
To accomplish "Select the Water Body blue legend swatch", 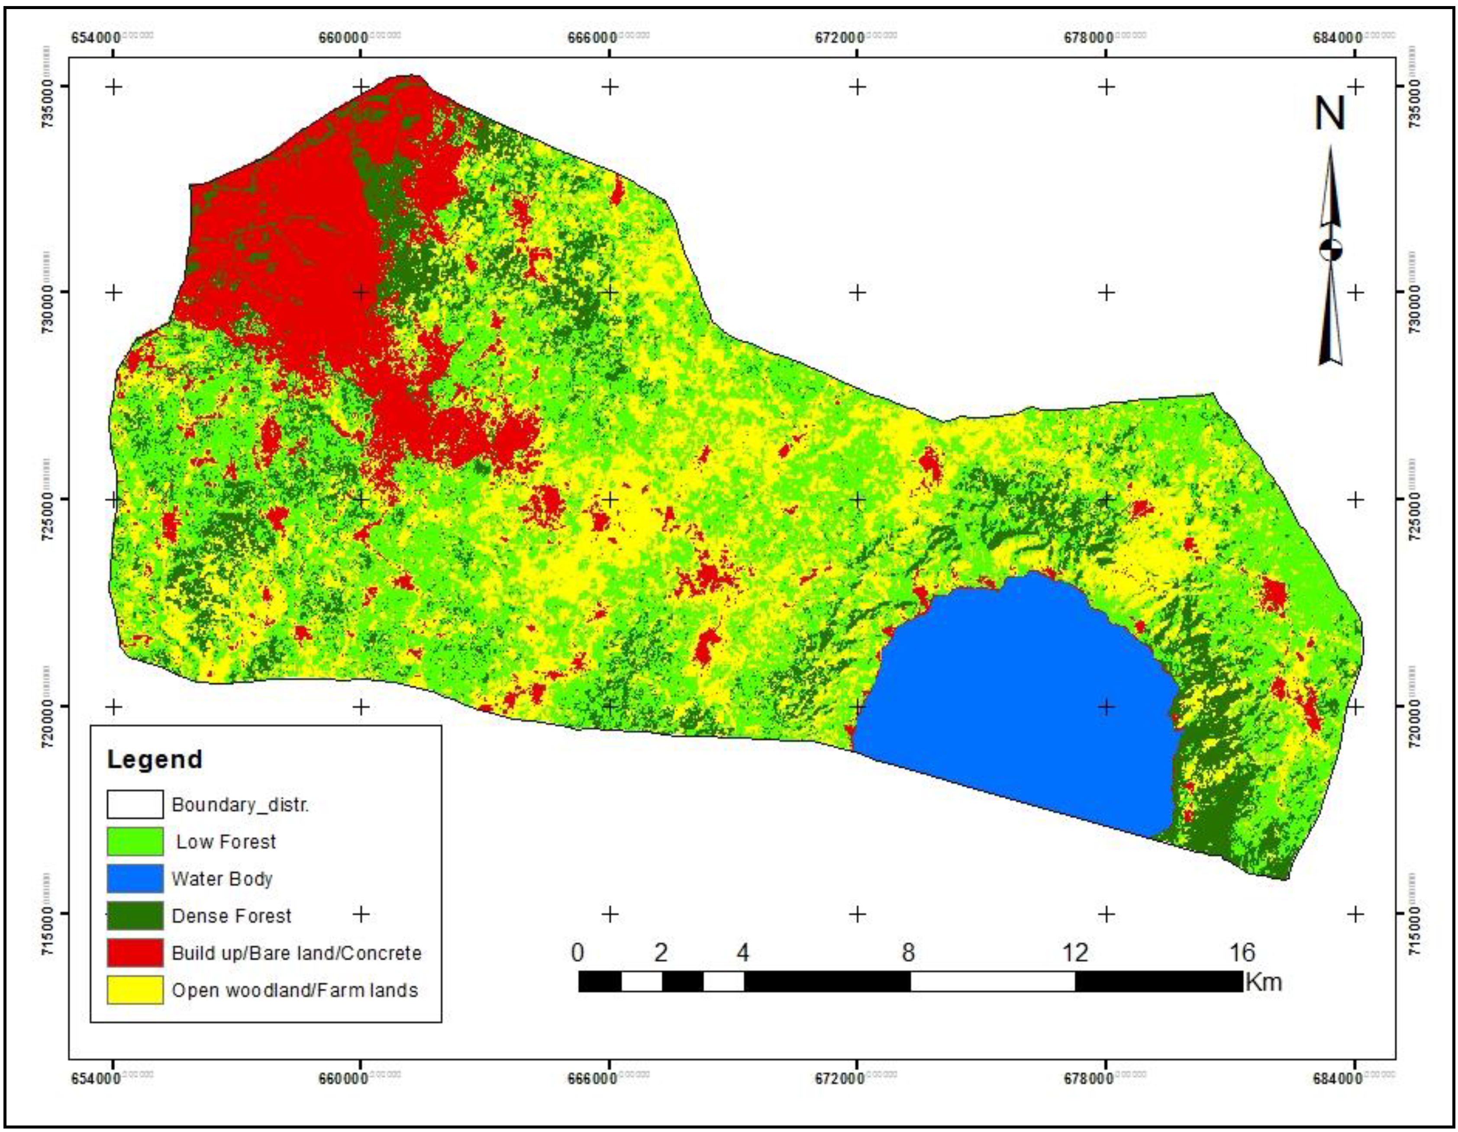I will pyautogui.click(x=135, y=878).
